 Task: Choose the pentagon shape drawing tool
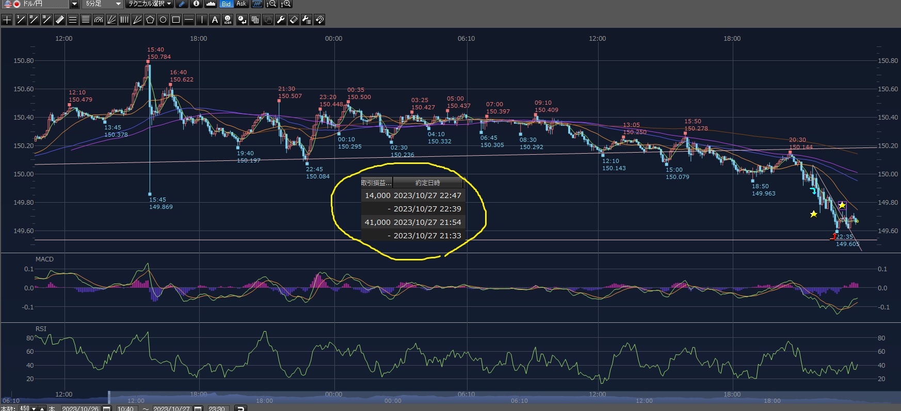pos(150,20)
